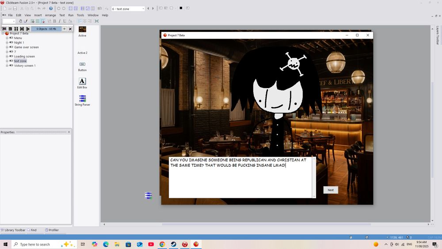The height and width of the screenshot is (249, 442).
Task: Open the Arrange menu
Action: click(50, 15)
